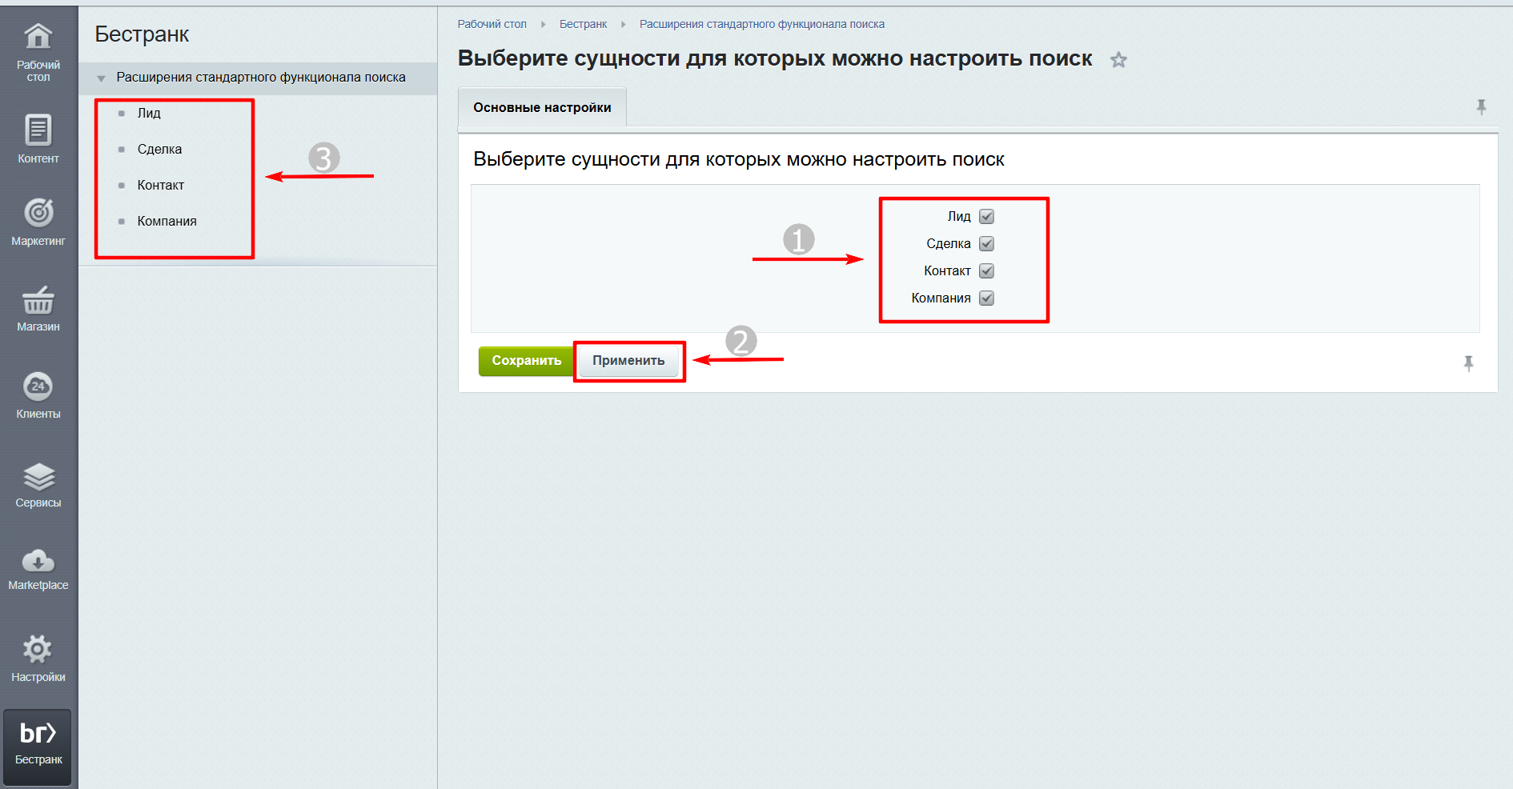The image size is (1513, 789).
Task: Add page to favorites with star icon
Action: (1118, 60)
